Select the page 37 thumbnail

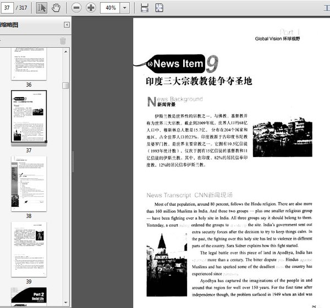click(29, 117)
